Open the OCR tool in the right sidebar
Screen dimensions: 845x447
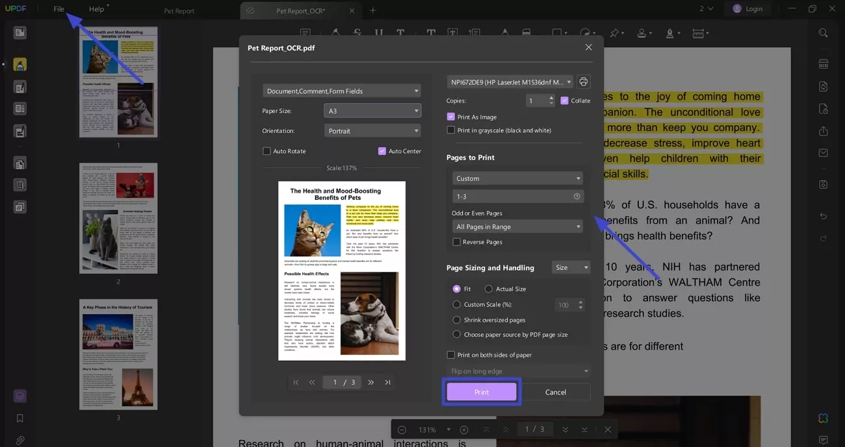click(x=823, y=63)
